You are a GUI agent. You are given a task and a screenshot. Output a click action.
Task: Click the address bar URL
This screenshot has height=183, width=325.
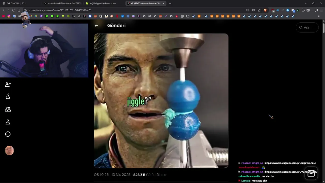click(60, 10)
